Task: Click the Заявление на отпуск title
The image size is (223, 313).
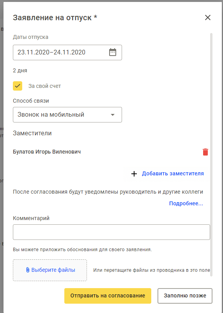Action: 55,17
